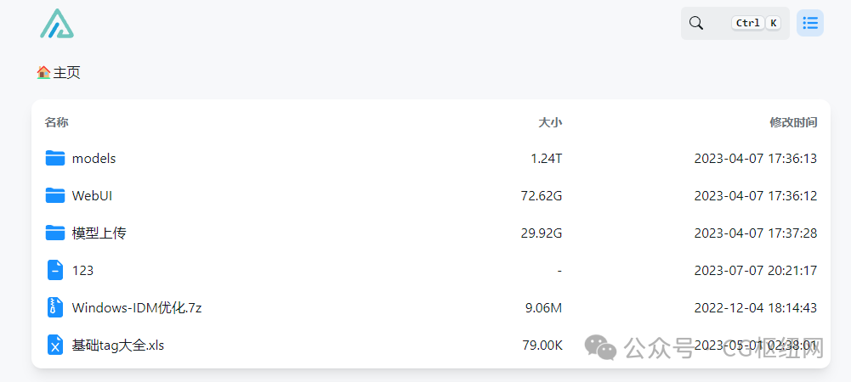Go to 主页 breadcrumb link
The height and width of the screenshot is (382, 851).
(67, 72)
